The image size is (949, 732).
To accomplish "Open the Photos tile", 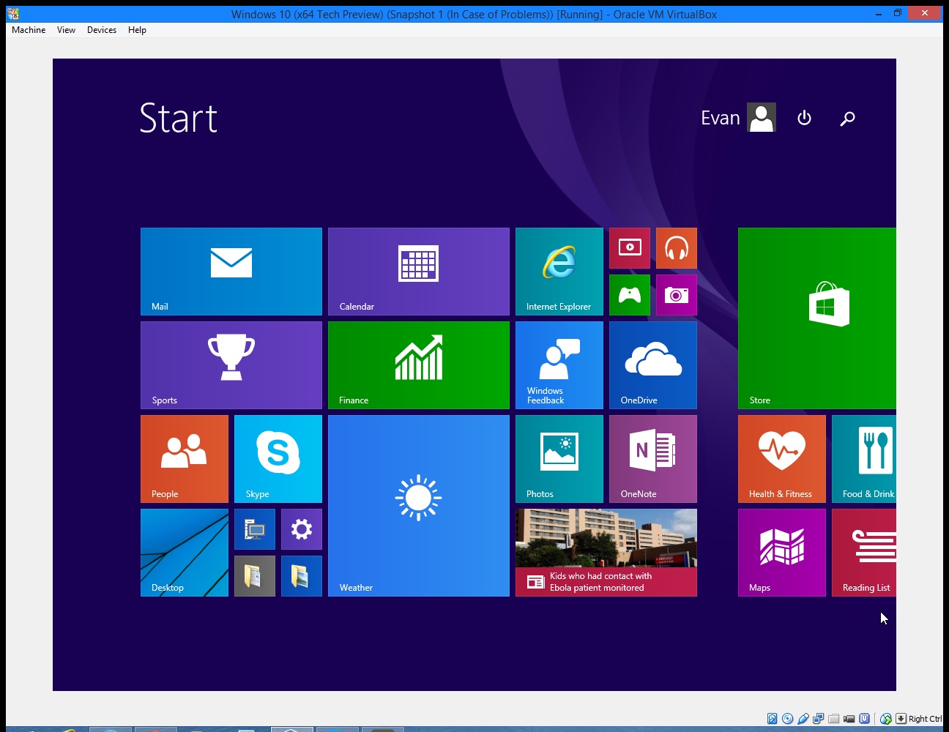I will click(x=559, y=459).
